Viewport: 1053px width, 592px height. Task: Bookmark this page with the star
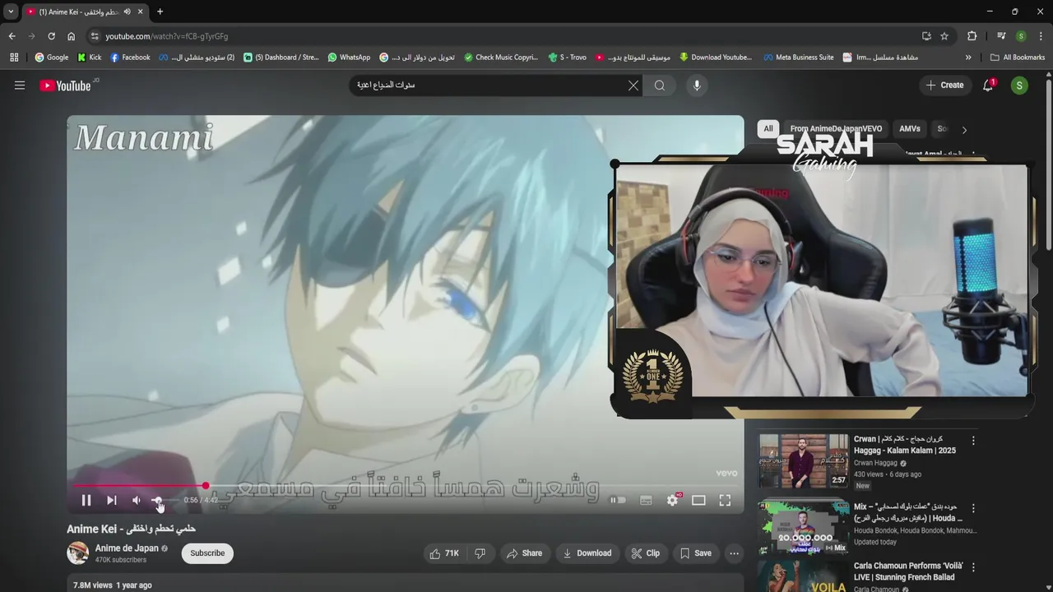[944, 36]
